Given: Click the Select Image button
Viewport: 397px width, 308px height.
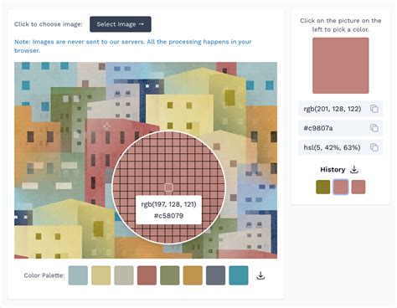Looking at the screenshot, I should (121, 24).
